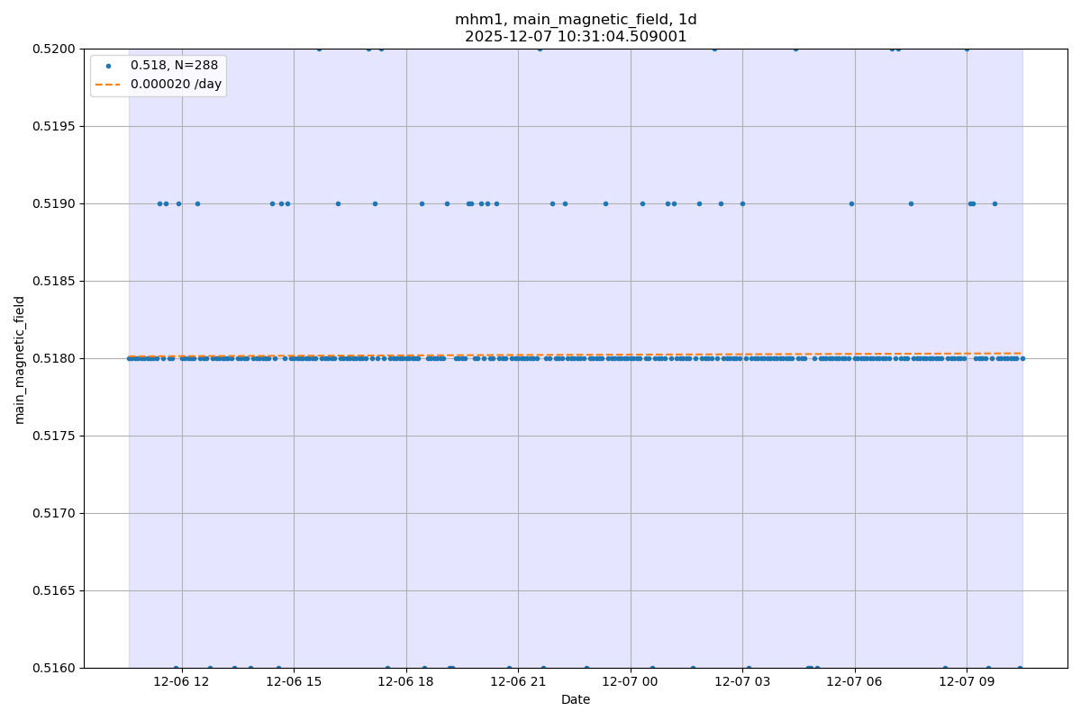Click the 0.5180 y-axis tick label
The height and width of the screenshot is (720, 1081).
54,358
